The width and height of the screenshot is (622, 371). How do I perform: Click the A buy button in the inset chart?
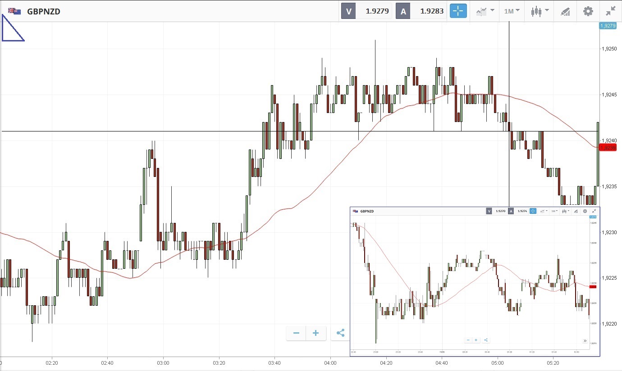coord(517,211)
